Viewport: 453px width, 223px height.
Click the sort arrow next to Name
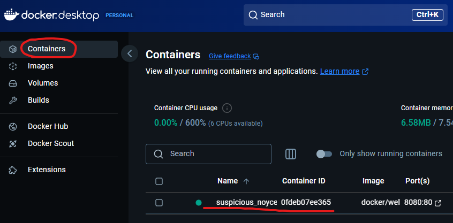[246, 181]
